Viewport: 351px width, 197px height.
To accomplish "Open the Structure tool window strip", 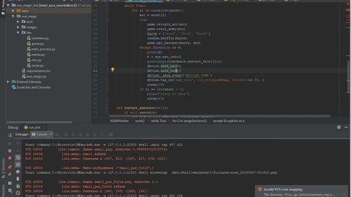I will pyautogui.click(x=3, y=168).
